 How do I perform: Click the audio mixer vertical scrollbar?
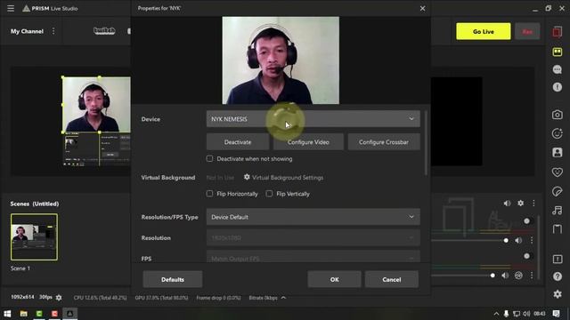click(538, 248)
